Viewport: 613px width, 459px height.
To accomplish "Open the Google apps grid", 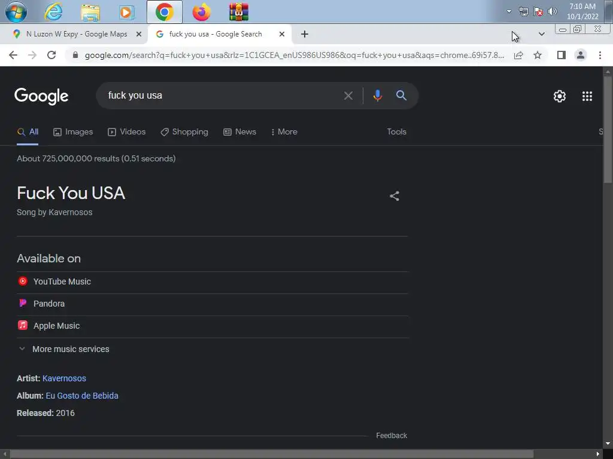I will (587, 96).
